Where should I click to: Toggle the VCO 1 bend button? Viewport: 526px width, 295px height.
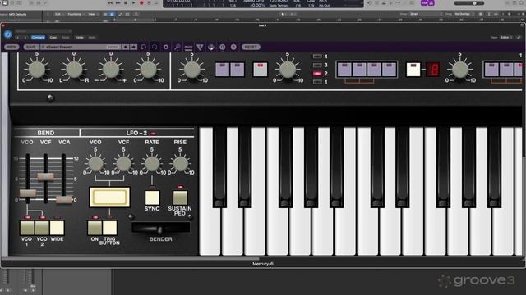[x=27, y=228]
